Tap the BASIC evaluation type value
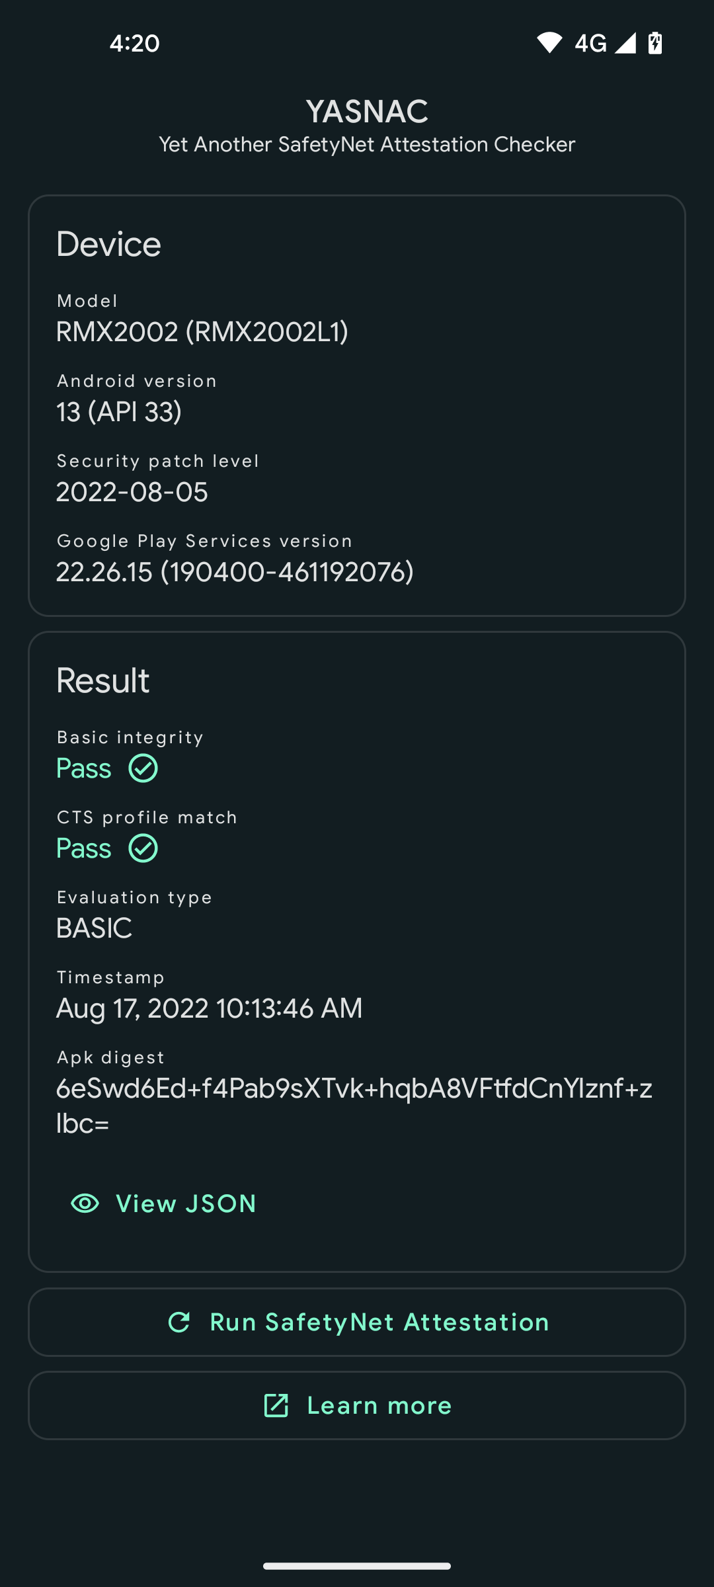714x1587 pixels. click(95, 928)
